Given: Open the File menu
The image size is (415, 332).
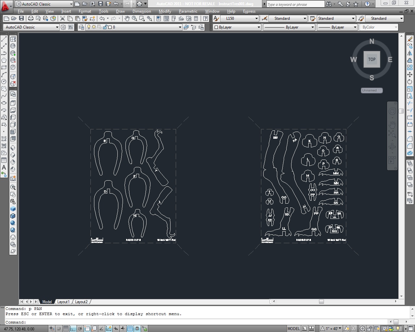Looking at the screenshot, I should [21, 11].
